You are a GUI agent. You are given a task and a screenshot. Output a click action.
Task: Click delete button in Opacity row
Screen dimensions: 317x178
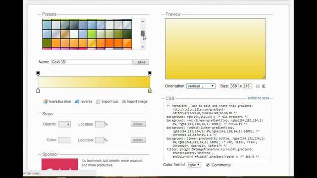click(x=138, y=124)
